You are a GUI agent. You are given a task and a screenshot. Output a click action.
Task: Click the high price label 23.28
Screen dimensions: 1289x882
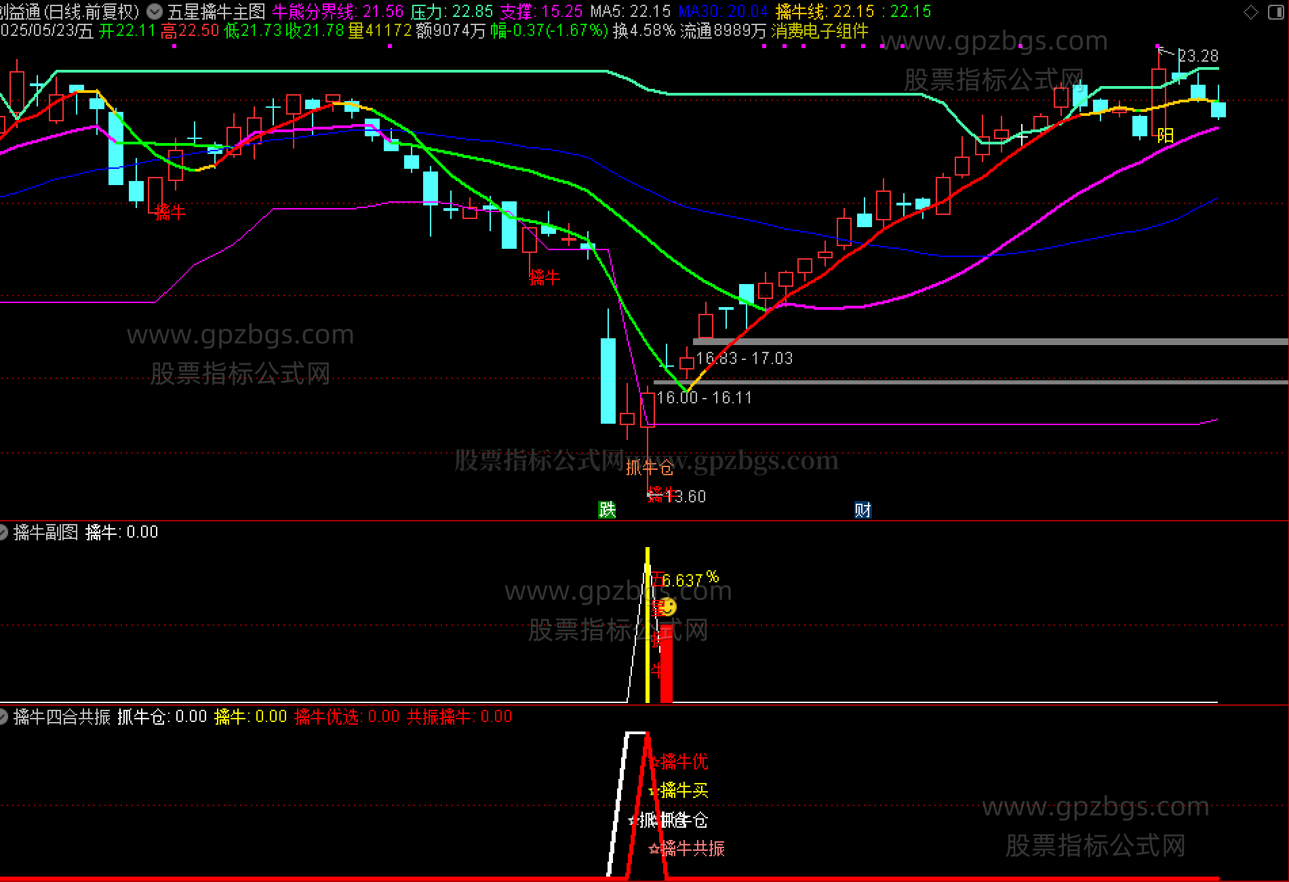tap(1198, 56)
